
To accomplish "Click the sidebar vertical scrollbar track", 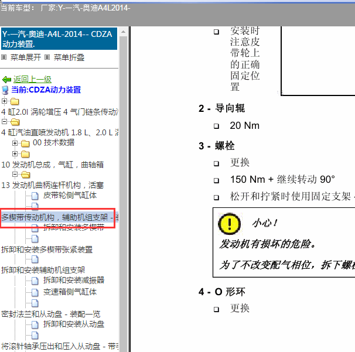I will 123,193.
